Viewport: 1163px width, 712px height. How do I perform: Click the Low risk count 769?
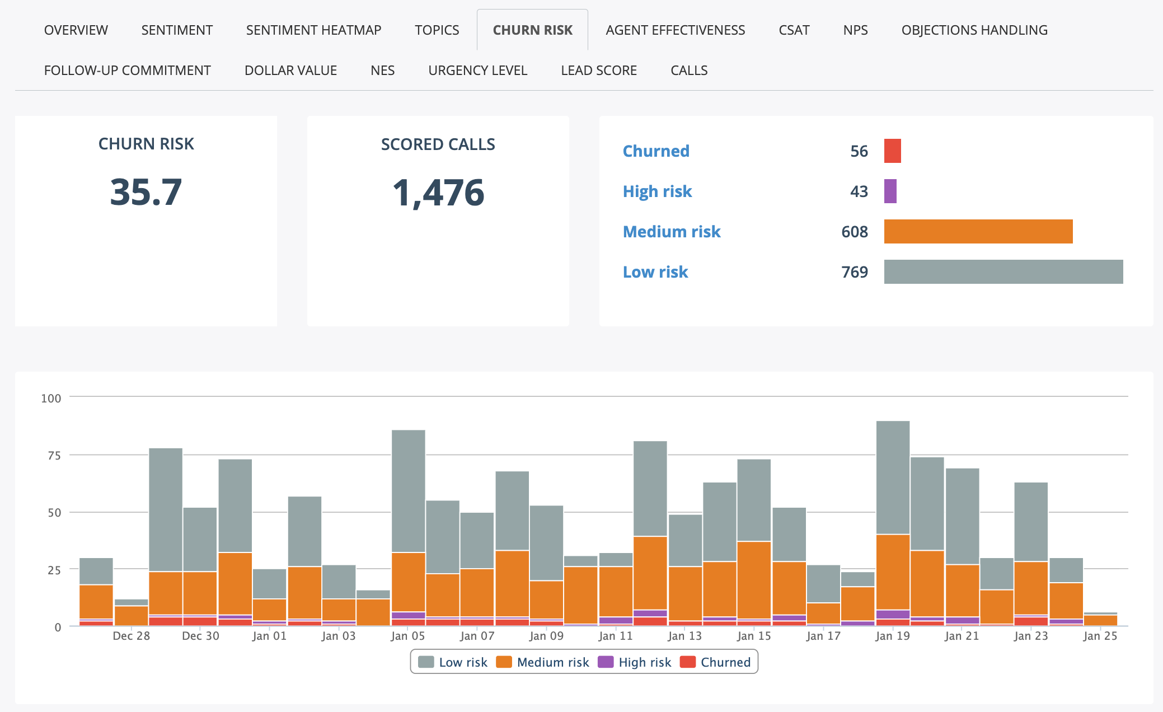(x=855, y=272)
